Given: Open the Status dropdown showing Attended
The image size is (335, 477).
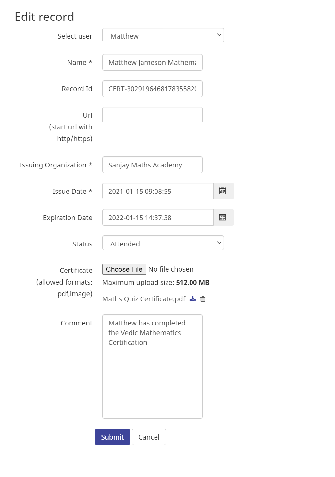Looking at the screenshot, I should (162, 243).
